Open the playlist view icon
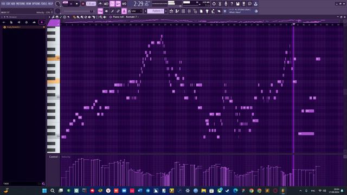 [x=171, y=11]
